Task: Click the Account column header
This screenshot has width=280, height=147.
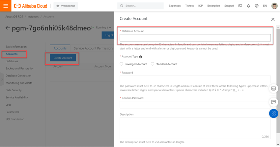Action: tap(58, 66)
